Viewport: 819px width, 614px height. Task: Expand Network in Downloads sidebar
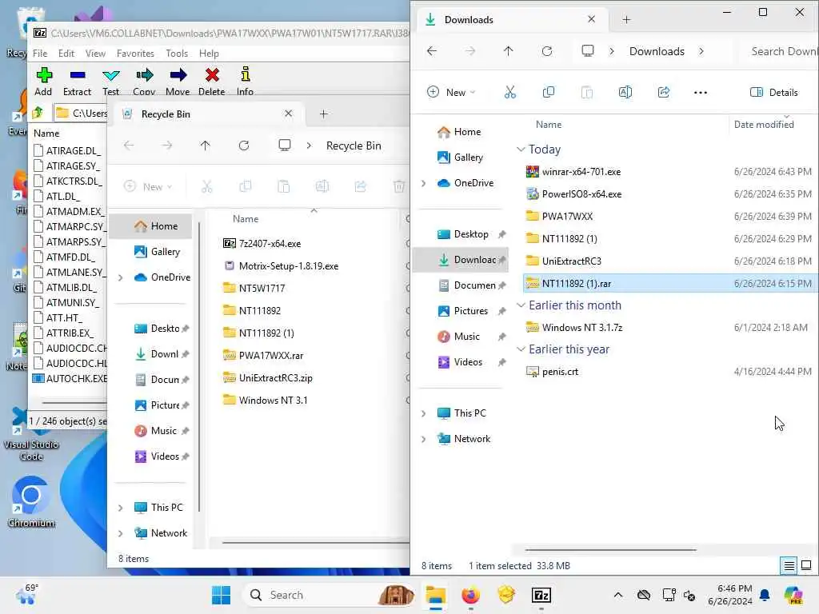(424, 439)
